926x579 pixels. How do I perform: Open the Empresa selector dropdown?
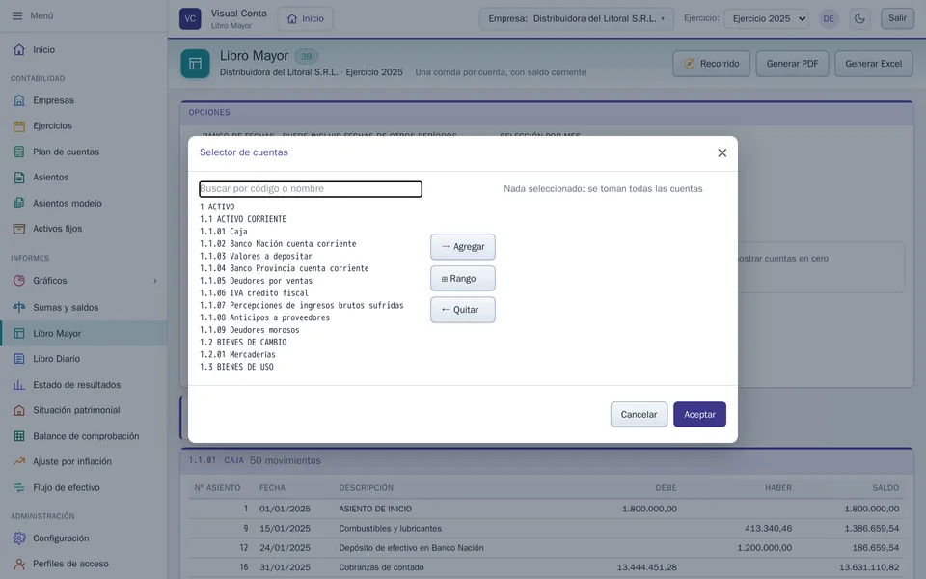(x=577, y=19)
